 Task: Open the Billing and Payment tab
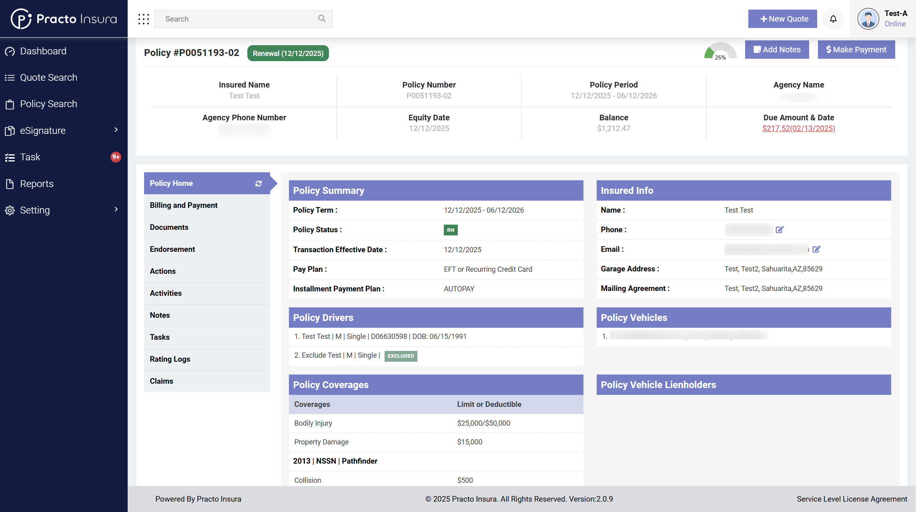pos(184,205)
